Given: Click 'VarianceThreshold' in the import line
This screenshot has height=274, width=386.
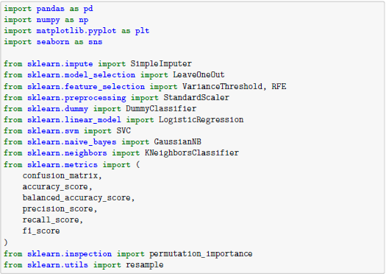Looking at the screenshot, I should (x=222, y=86).
